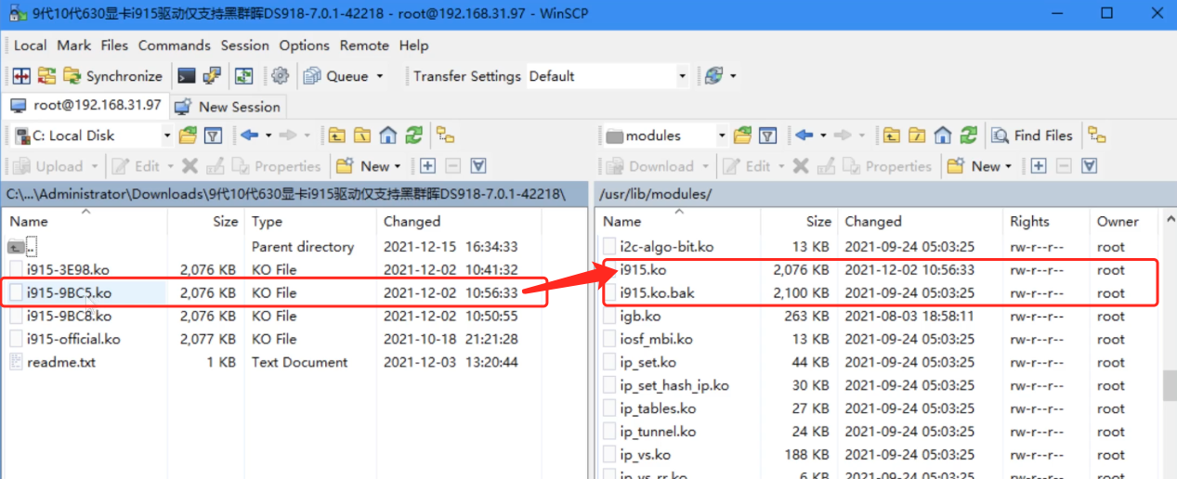Screen dimensions: 1177x479
Task: Refresh the remote panel
Action: click(x=968, y=136)
